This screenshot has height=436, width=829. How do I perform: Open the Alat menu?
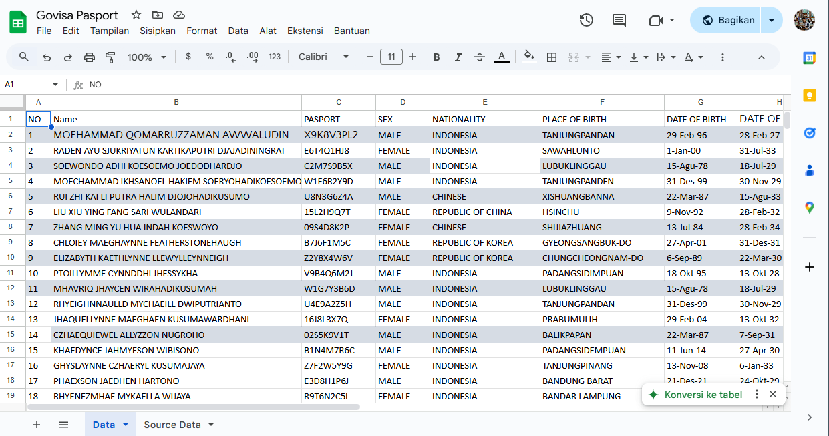tap(268, 31)
